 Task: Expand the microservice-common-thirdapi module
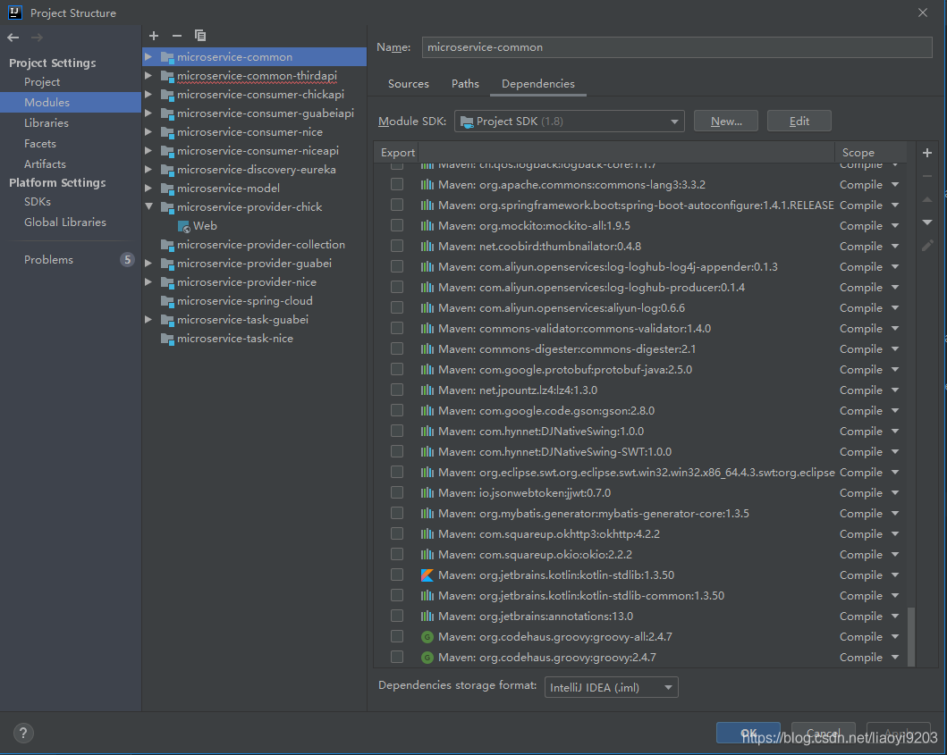(x=148, y=75)
